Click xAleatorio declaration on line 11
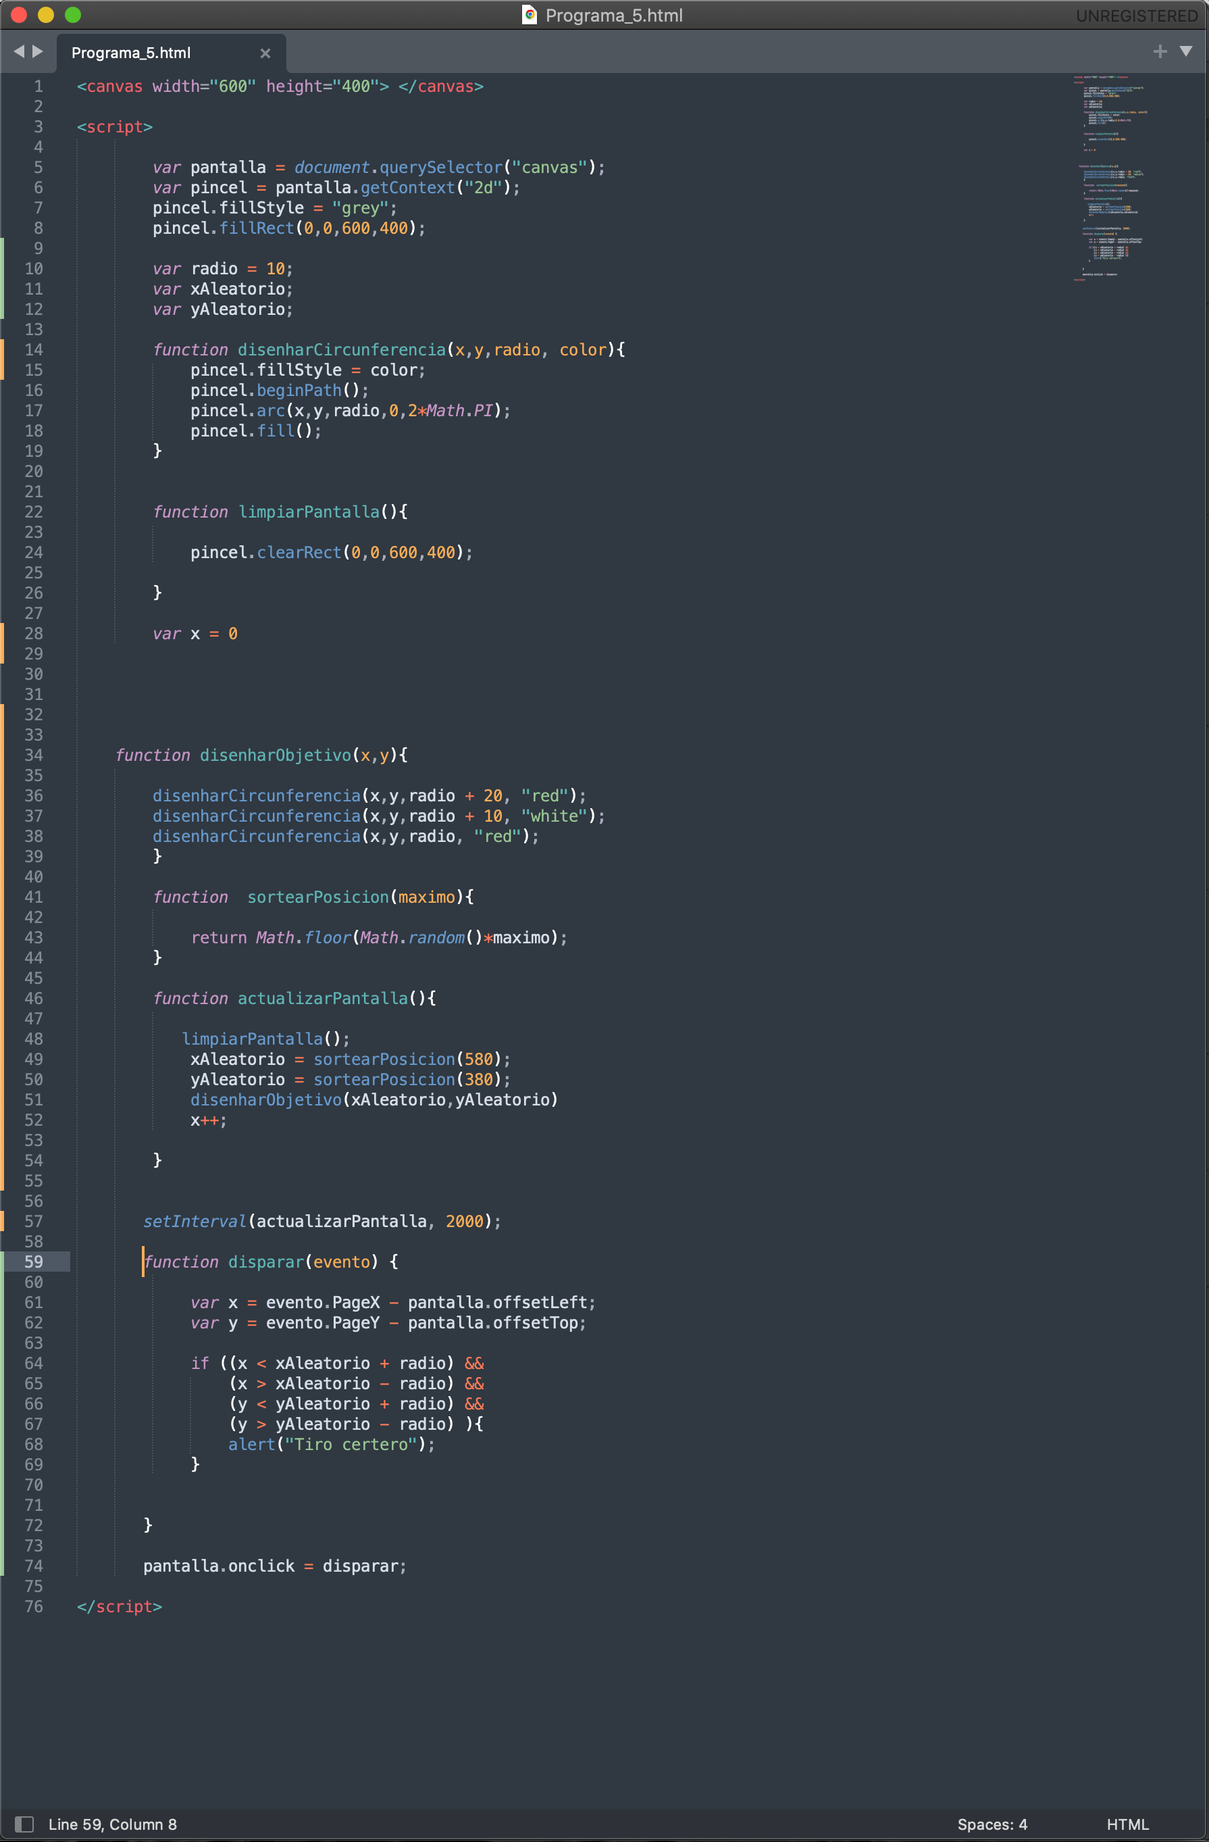This screenshot has width=1209, height=1842. coord(238,289)
